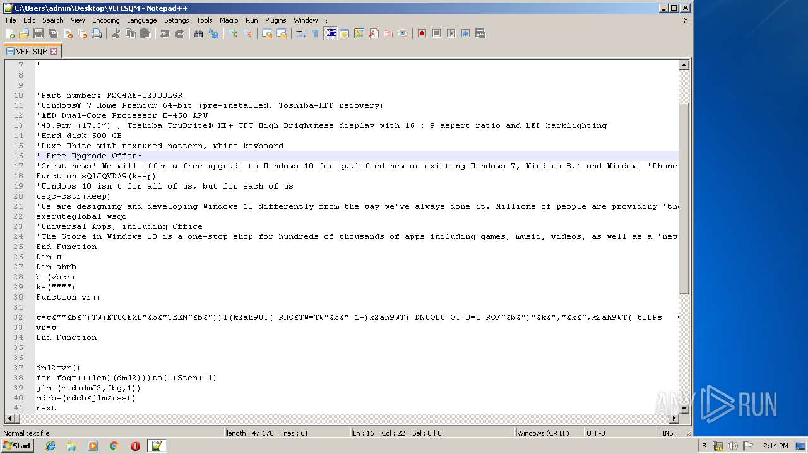808x454 pixels.
Task: Cut selection with scissors icon
Action: (x=116, y=33)
